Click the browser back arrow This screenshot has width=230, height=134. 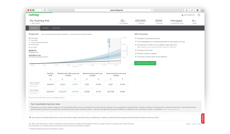(x=37, y=10)
